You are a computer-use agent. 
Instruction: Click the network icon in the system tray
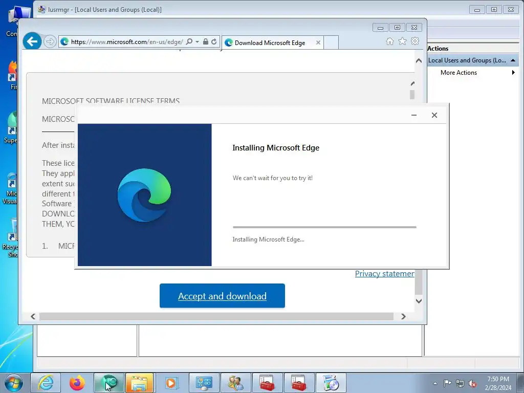[x=460, y=383]
